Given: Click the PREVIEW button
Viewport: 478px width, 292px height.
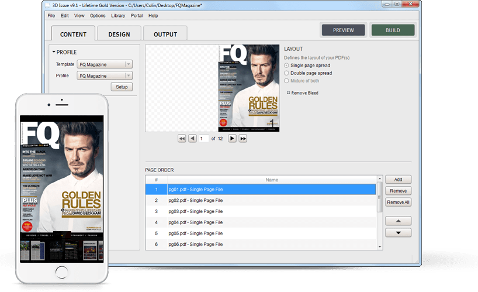Looking at the screenshot, I should [x=343, y=30].
